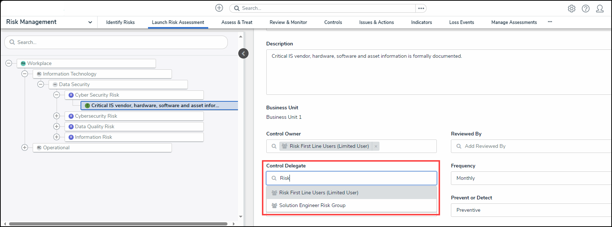This screenshot has width=612, height=227.
Task: Expand the Cybersecurity Risk node
Action: tap(57, 116)
